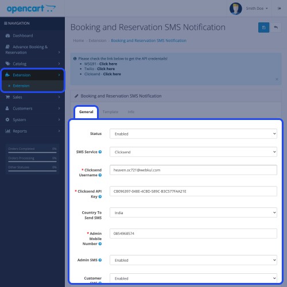Image resolution: width=287 pixels, height=287 pixels.
Task: Click Booking and Reservation SMS Notification breadcrumb
Action: tap(149, 41)
